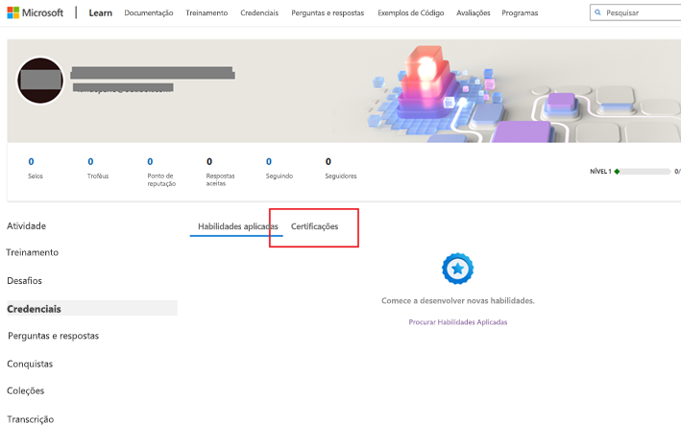Click the 'Comece a desenvolver novas habilidades' text
Image resolution: width=681 pixels, height=447 pixels.
coord(458,300)
